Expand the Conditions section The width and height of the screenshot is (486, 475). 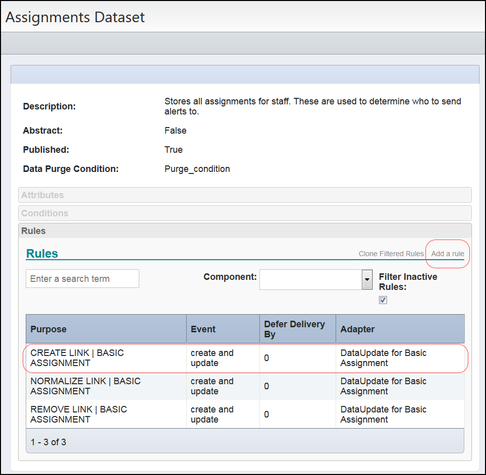pos(245,213)
